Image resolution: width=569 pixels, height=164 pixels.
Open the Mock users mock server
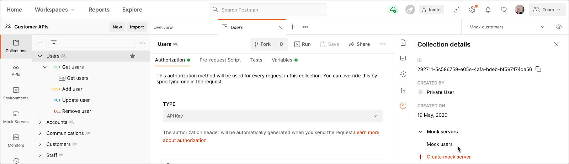pyautogui.click(x=440, y=144)
